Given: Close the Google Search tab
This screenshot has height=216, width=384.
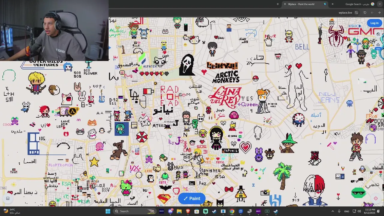Looking at the screenshot, I should coord(332,4).
